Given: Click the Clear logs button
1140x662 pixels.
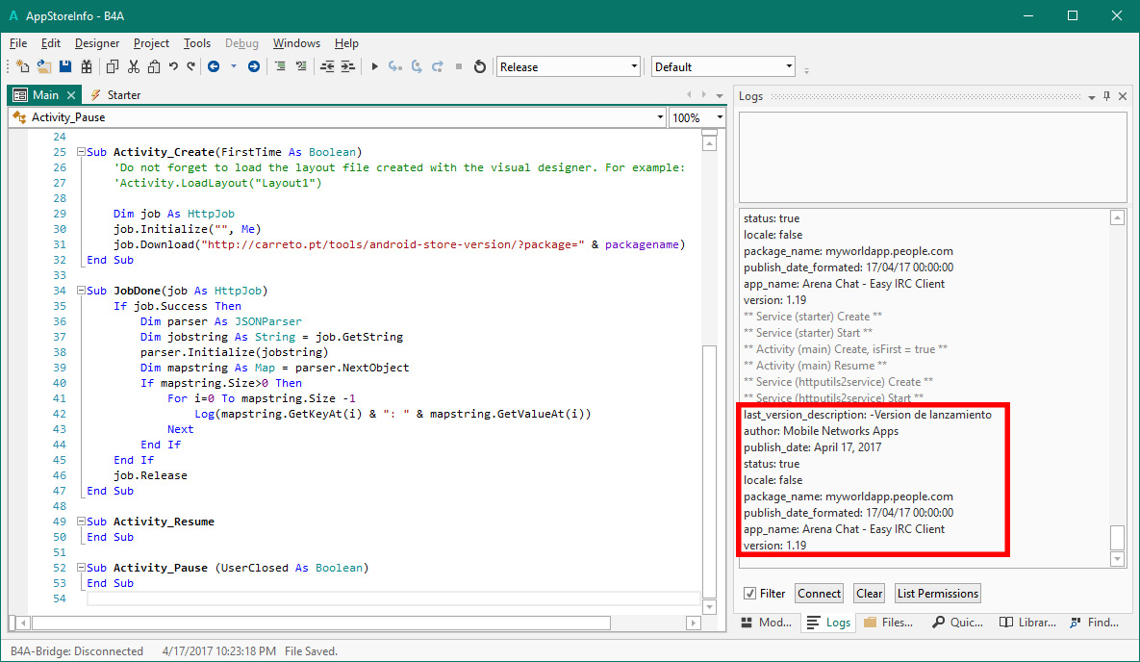Looking at the screenshot, I should pos(869,594).
